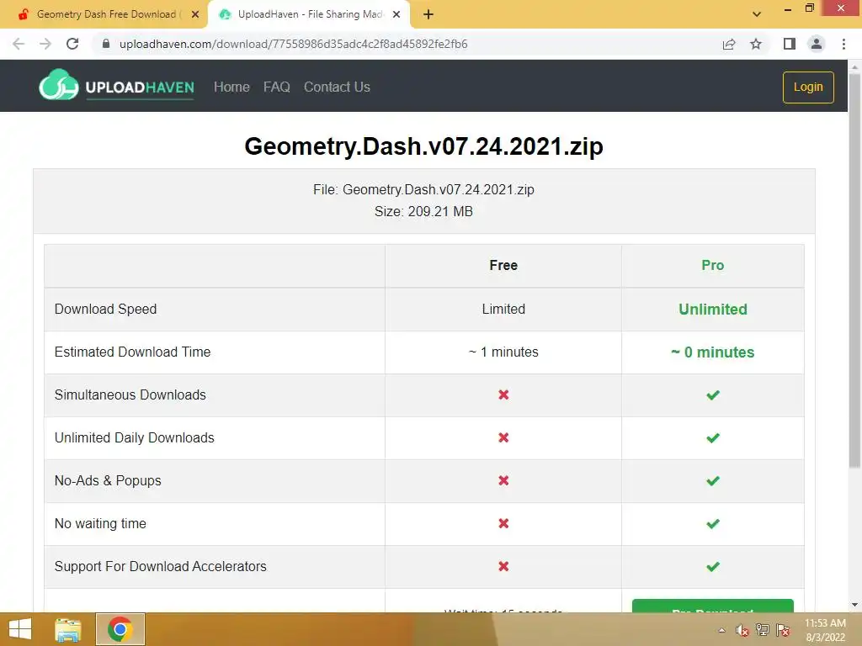Click the scrollbar down arrow
The width and height of the screenshot is (862, 646).
pos(854,605)
